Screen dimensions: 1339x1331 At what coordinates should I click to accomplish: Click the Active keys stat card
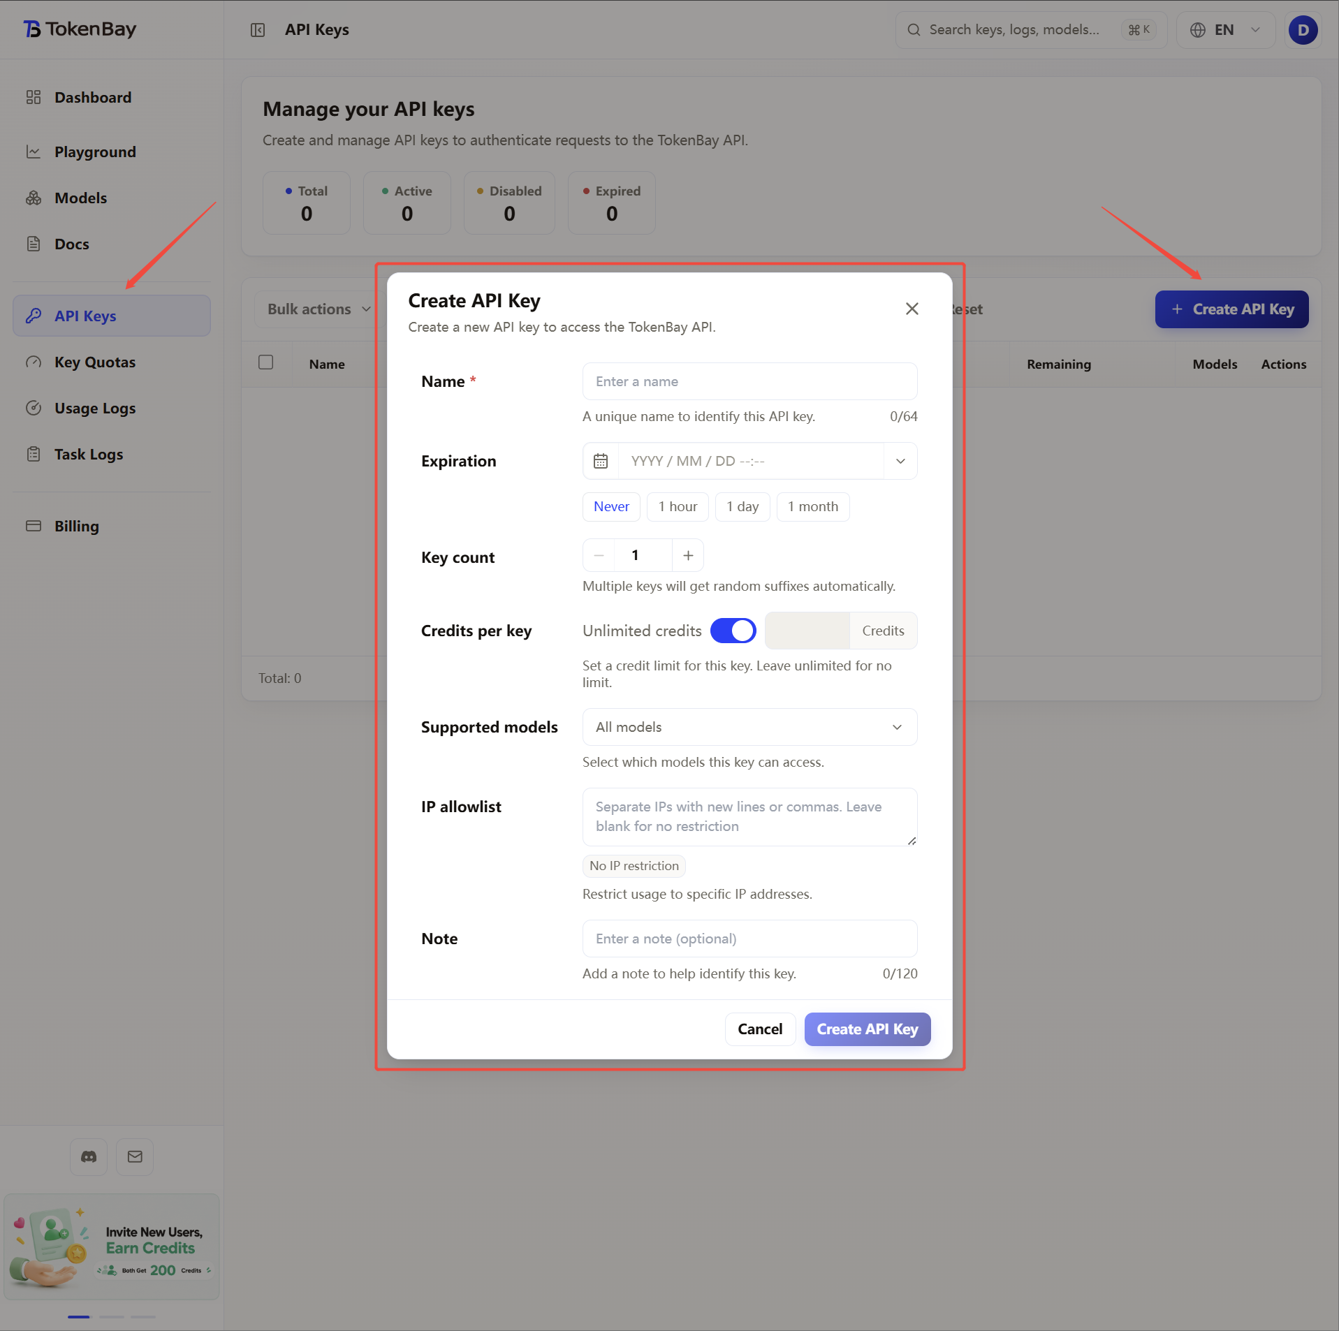407,203
